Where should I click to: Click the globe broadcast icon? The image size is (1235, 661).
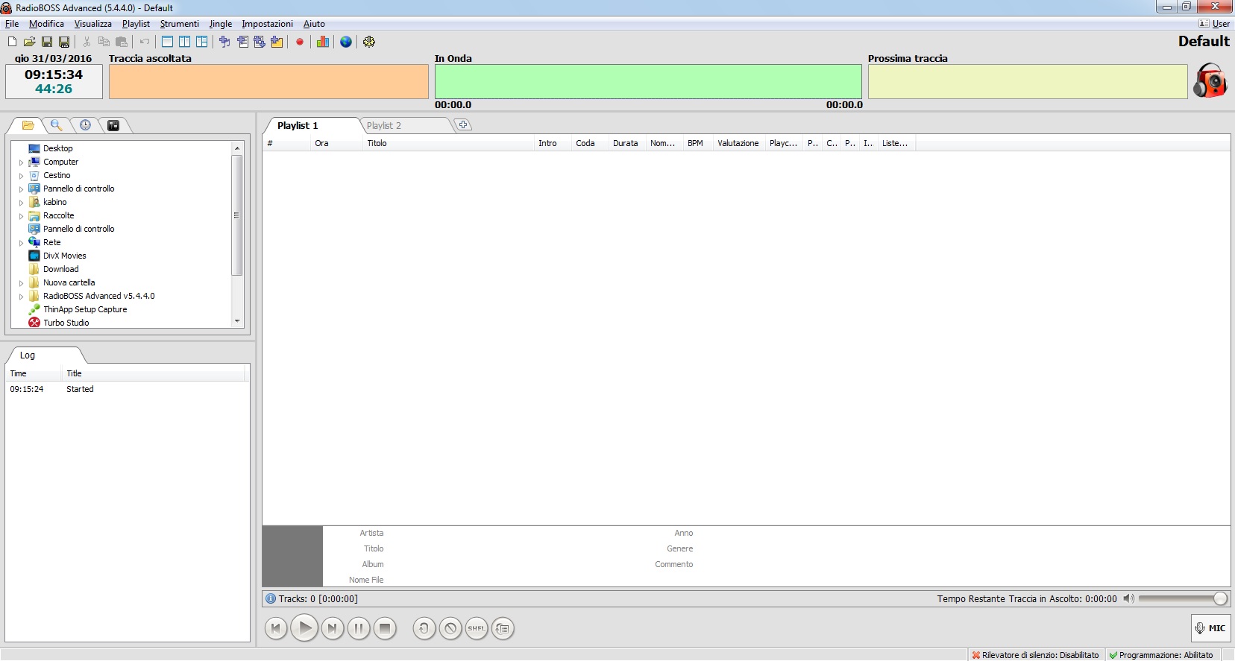[346, 42]
